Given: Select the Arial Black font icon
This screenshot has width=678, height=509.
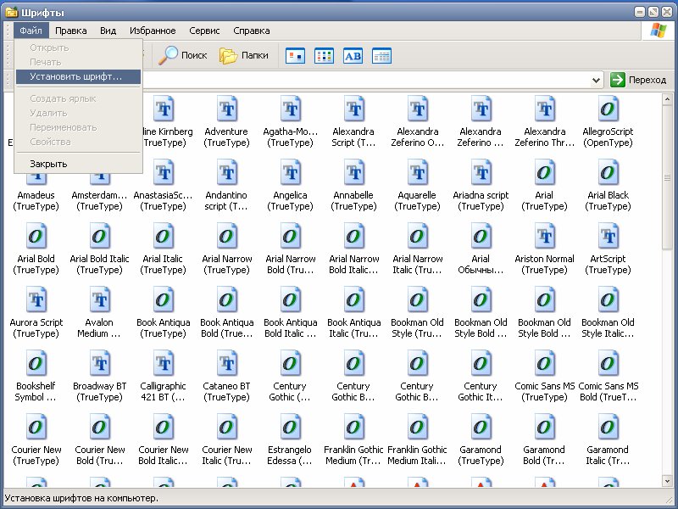Looking at the screenshot, I should click(608, 172).
